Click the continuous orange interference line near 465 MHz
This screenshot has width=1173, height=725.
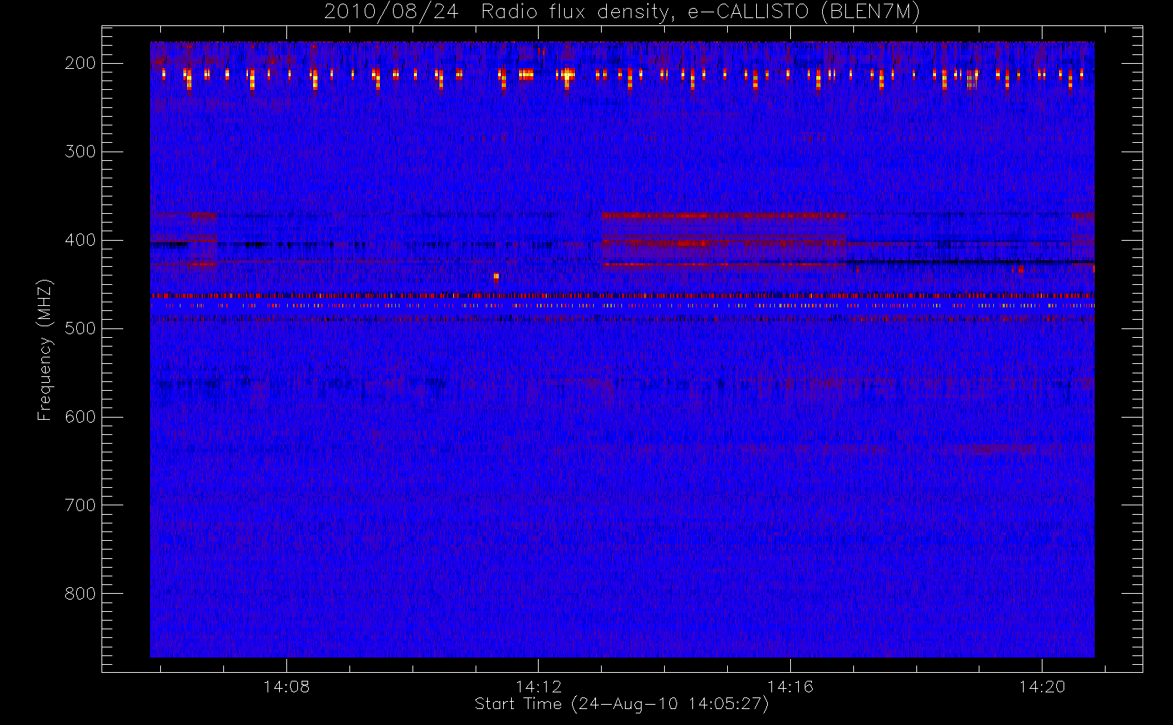(x=622, y=296)
